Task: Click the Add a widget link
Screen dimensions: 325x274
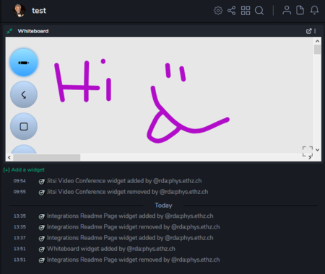Action: pos(24,169)
